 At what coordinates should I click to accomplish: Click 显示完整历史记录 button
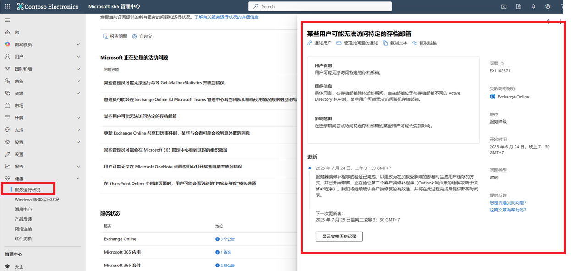[339, 236]
